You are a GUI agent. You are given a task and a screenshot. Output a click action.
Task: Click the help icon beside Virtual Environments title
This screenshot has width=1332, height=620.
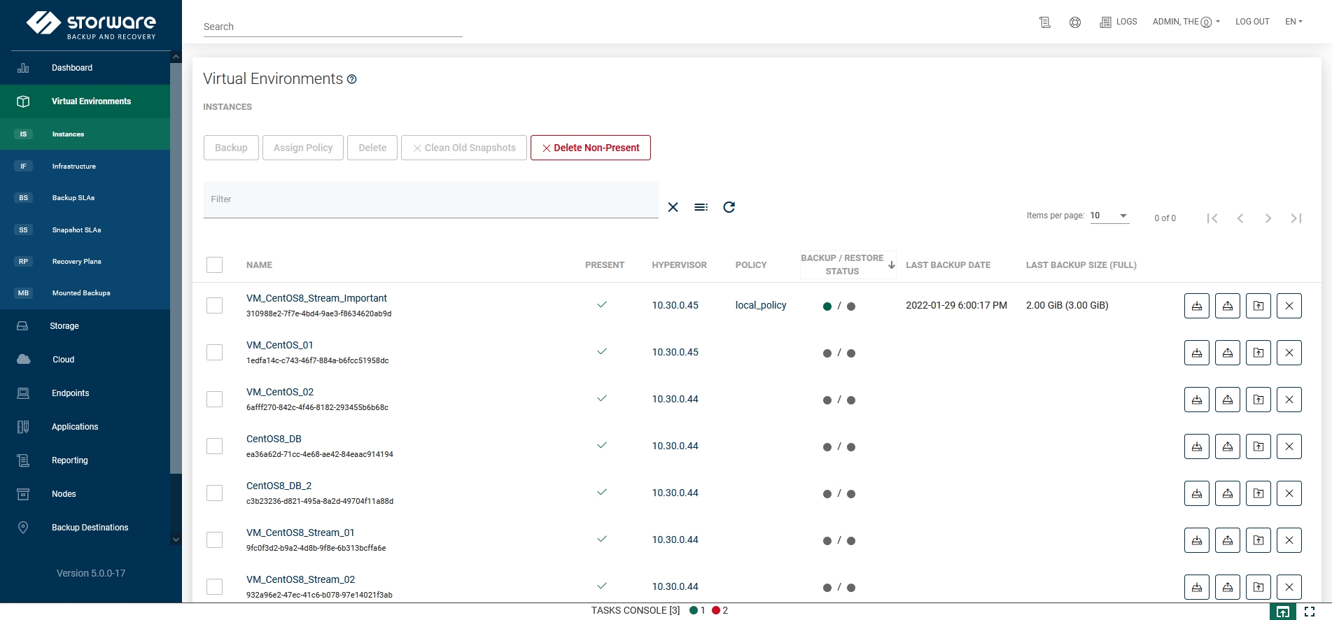[352, 80]
